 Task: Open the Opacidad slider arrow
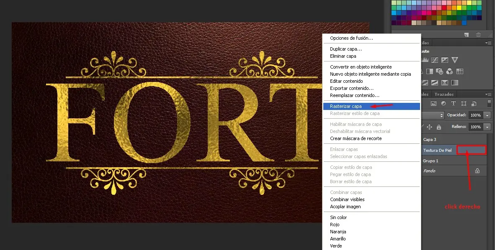[x=487, y=115]
